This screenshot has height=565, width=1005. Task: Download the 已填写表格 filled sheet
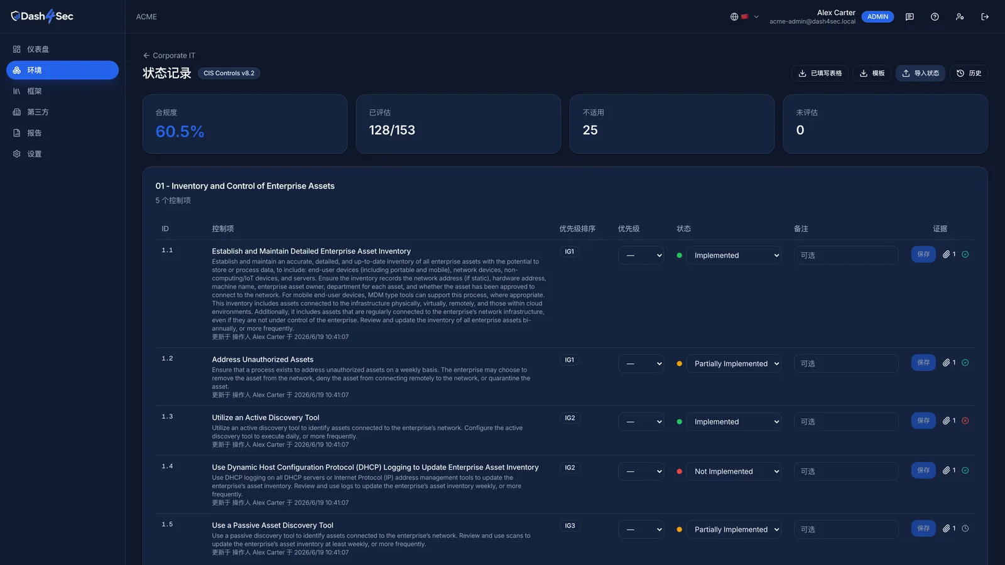coord(820,73)
